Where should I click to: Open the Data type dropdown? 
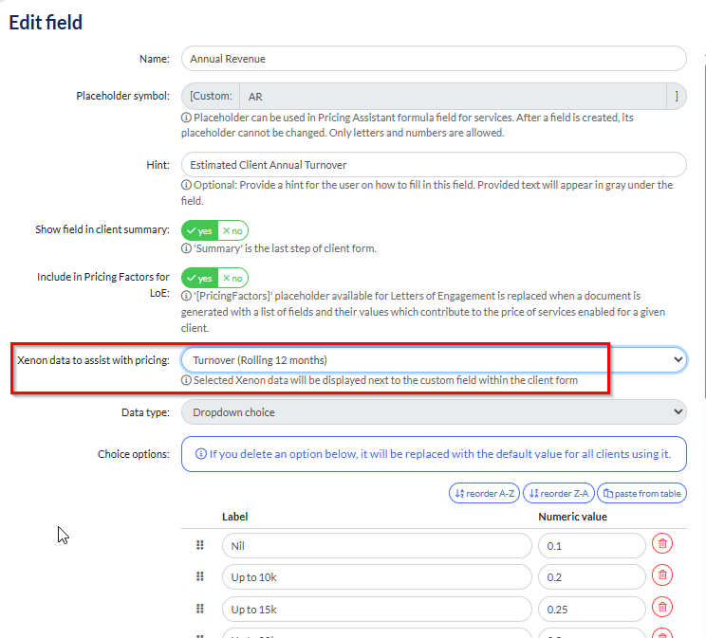click(433, 412)
